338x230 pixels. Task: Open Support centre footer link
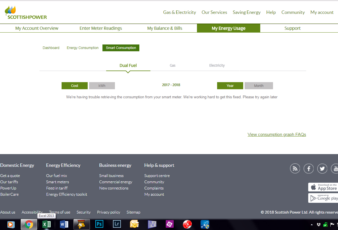[x=157, y=176]
